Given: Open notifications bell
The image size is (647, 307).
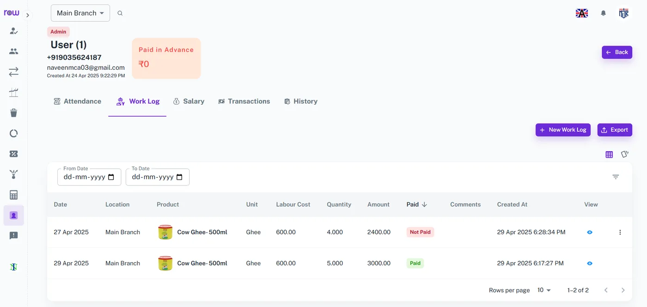Looking at the screenshot, I should tap(603, 13).
